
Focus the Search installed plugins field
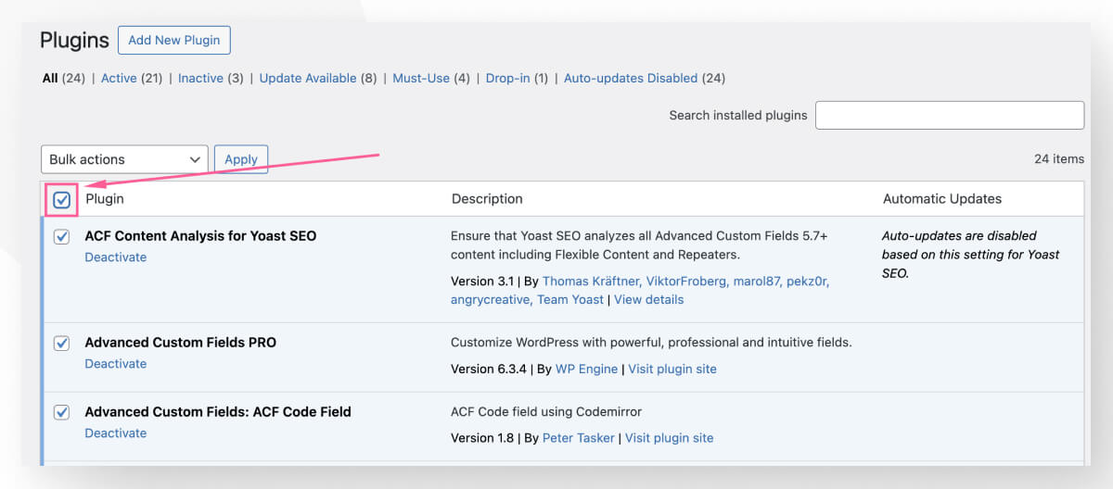click(949, 116)
